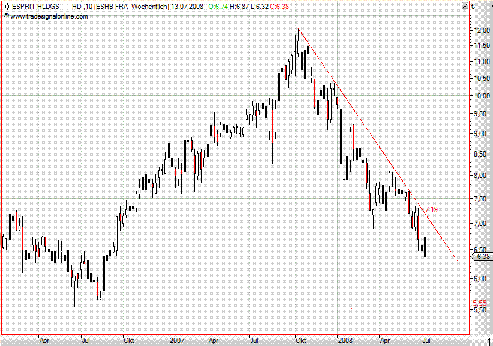Click the ESHB FRA symbol code
Screen dimensions: 493x346
click(112, 7)
